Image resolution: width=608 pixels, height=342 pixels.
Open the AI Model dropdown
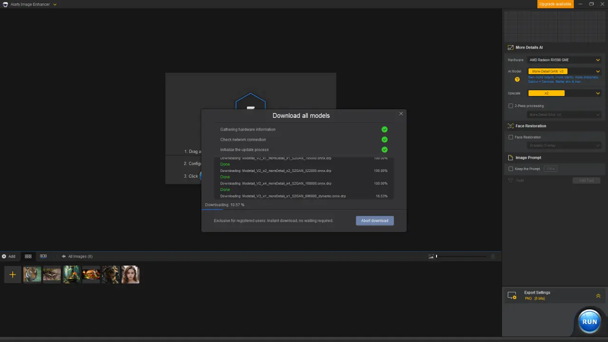pyautogui.click(x=564, y=71)
